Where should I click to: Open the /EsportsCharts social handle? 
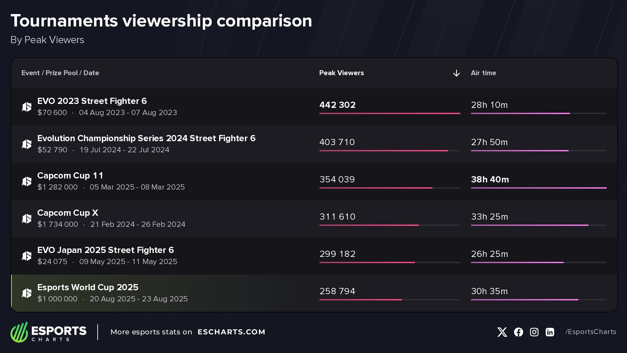[590, 332]
